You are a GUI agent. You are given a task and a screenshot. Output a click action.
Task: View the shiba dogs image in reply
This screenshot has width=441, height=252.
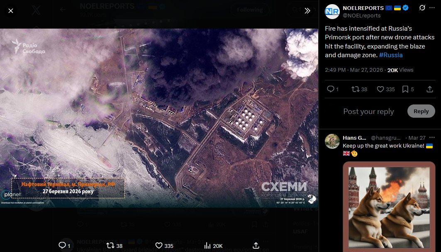[x=389, y=207]
